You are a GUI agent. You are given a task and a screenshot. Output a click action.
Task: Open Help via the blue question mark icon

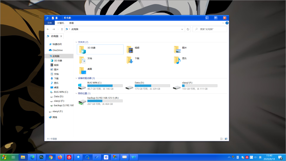pos(227,23)
